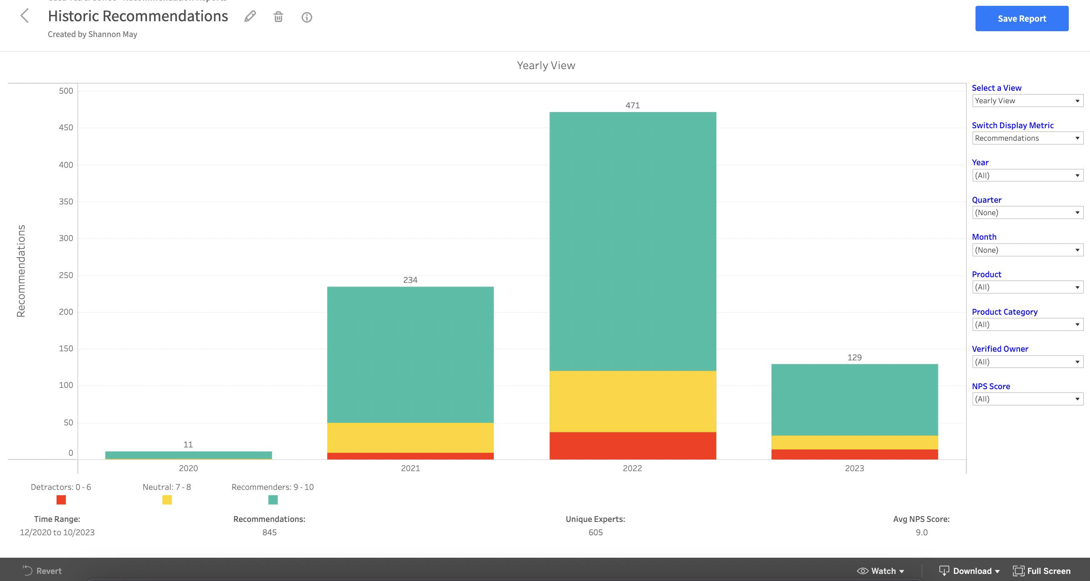The height and width of the screenshot is (581, 1090).
Task: Expand the Switch Display Metric dropdown
Action: 1028,138
